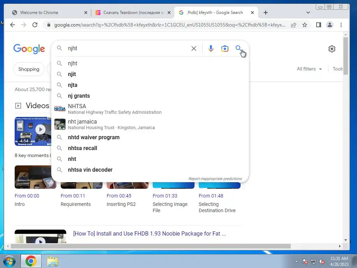
Task: Jump to key moment From 00:45
Action: coord(119,196)
